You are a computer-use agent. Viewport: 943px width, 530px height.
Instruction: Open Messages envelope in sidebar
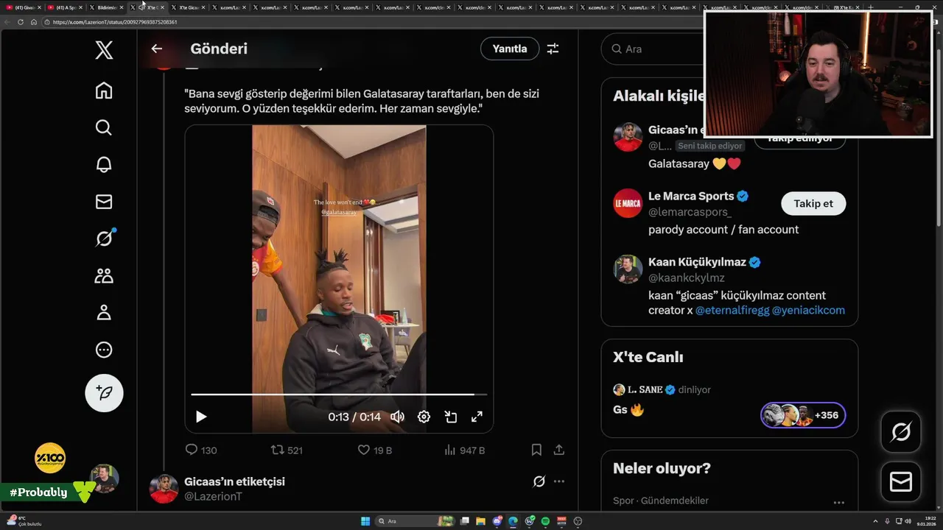point(104,202)
